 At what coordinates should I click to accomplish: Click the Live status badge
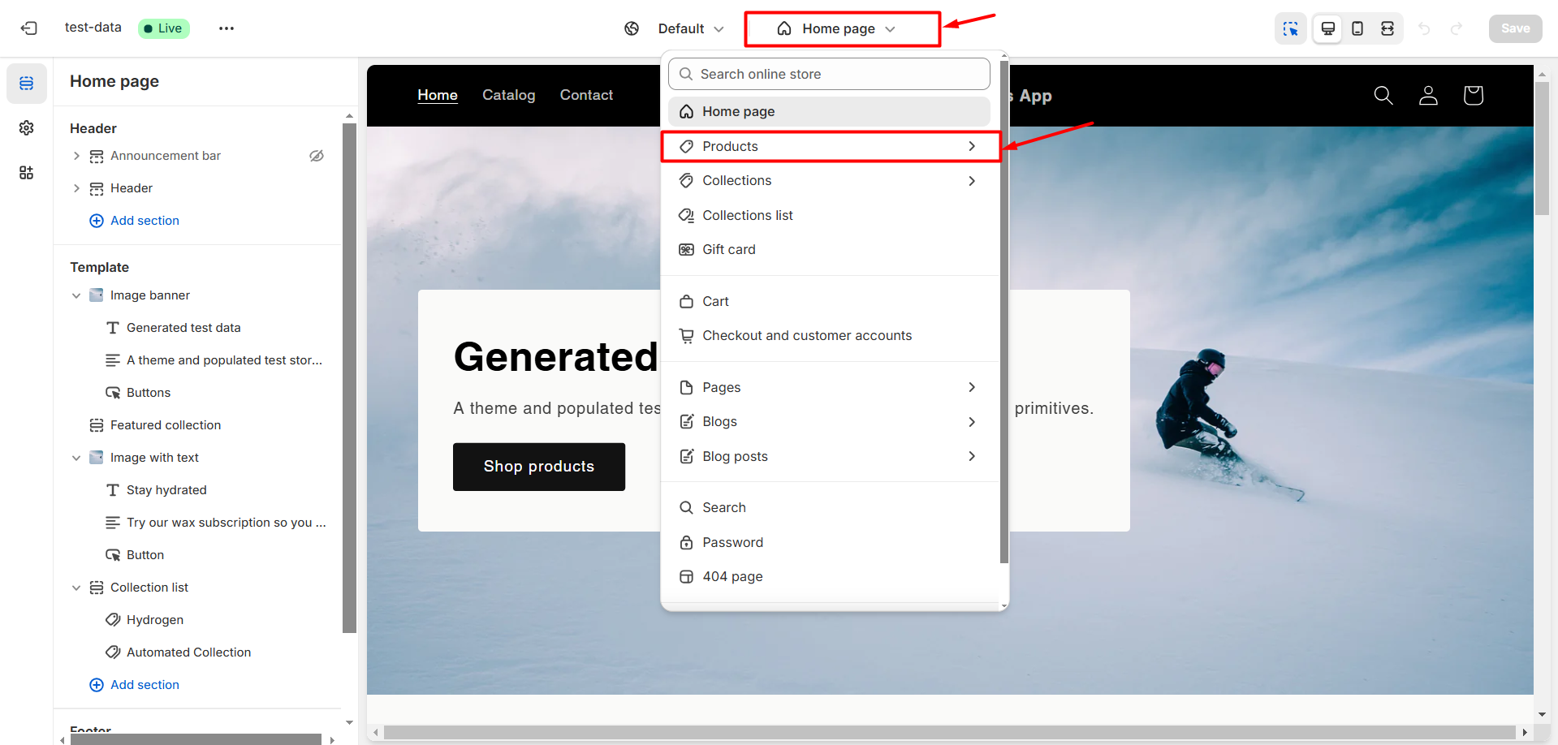click(x=164, y=28)
